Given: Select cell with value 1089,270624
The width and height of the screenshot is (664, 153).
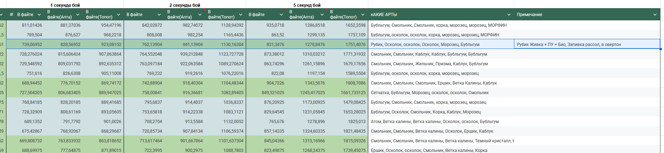Looking at the screenshot, I should [225, 64].
